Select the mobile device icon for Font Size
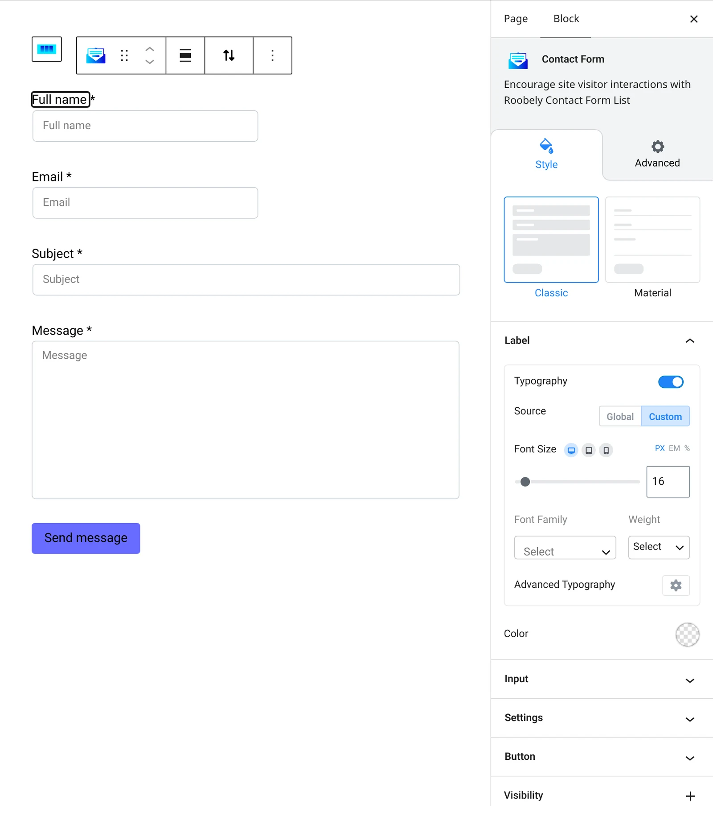 coord(606,450)
